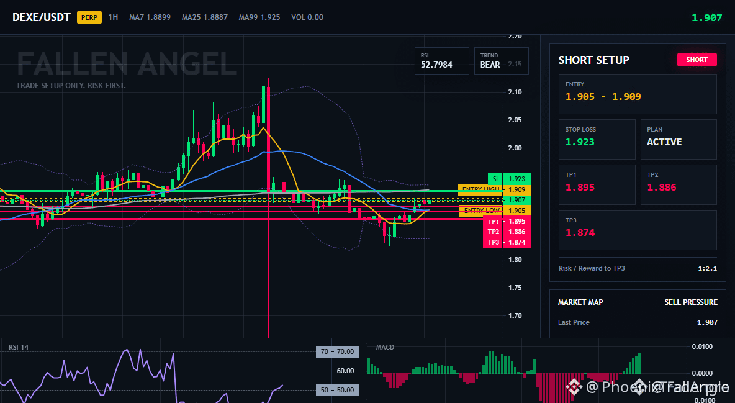Click the TREND BEAR info box
735x403 pixels.
tap(501, 61)
